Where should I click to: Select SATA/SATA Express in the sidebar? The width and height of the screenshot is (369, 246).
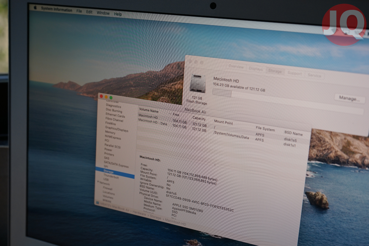pyautogui.click(x=116, y=164)
